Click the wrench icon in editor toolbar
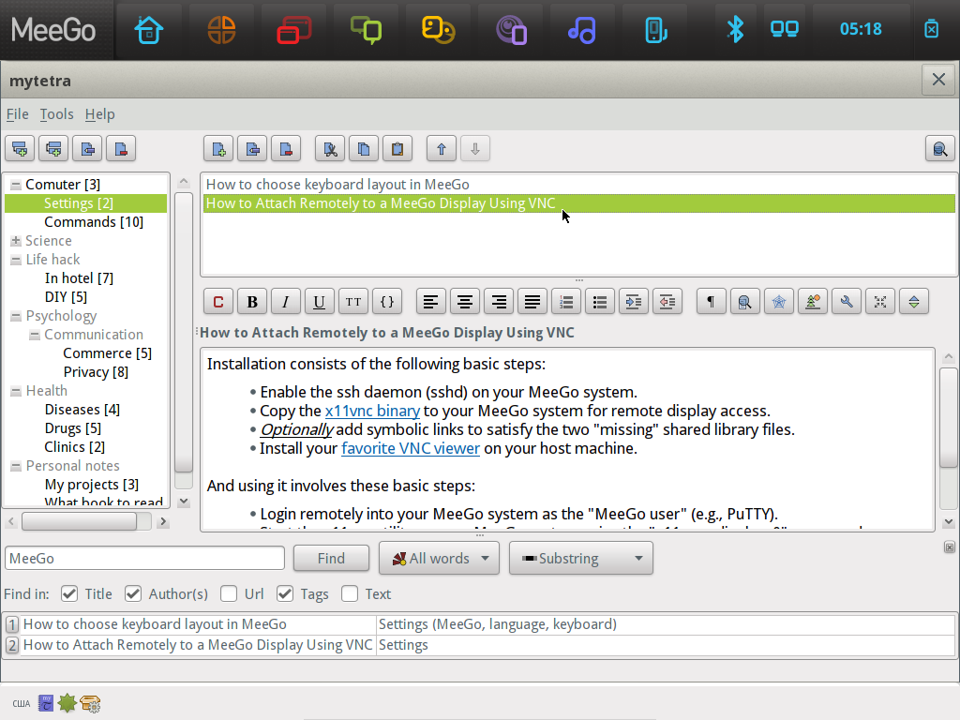Image resolution: width=960 pixels, height=720 pixels. click(x=847, y=301)
